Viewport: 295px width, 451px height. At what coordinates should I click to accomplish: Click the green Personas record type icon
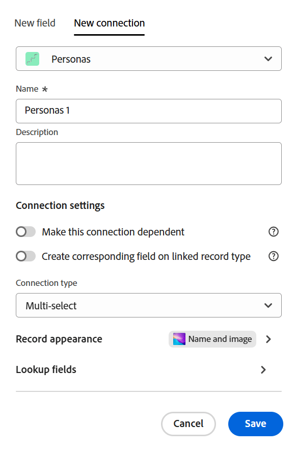(x=32, y=59)
